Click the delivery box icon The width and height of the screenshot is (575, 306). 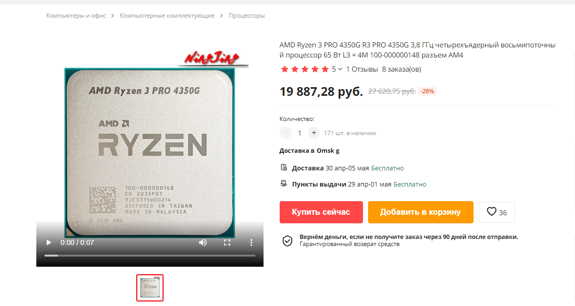[x=284, y=168]
